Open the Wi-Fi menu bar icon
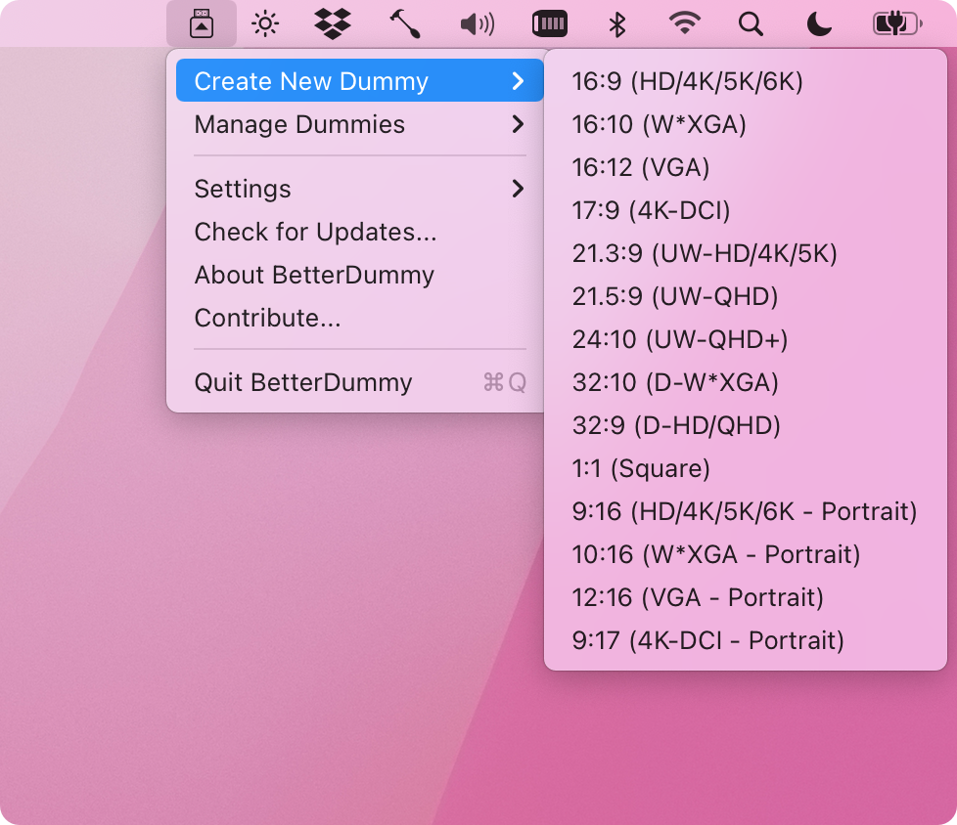 684,23
